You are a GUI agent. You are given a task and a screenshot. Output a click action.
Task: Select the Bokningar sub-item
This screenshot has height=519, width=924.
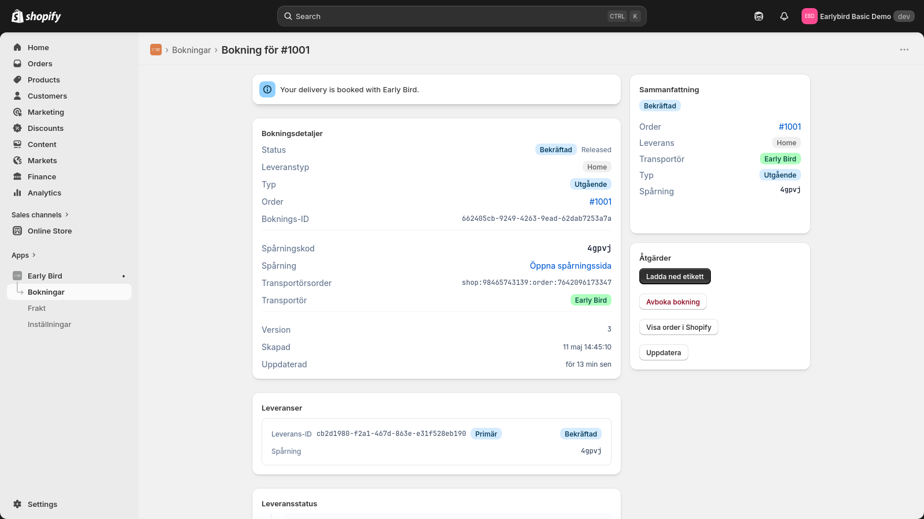(x=69, y=292)
